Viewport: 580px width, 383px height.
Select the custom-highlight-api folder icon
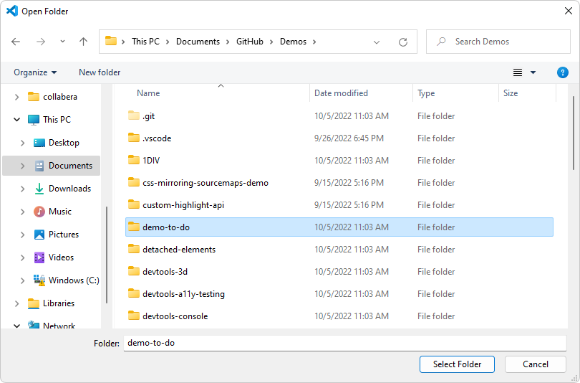(133, 204)
